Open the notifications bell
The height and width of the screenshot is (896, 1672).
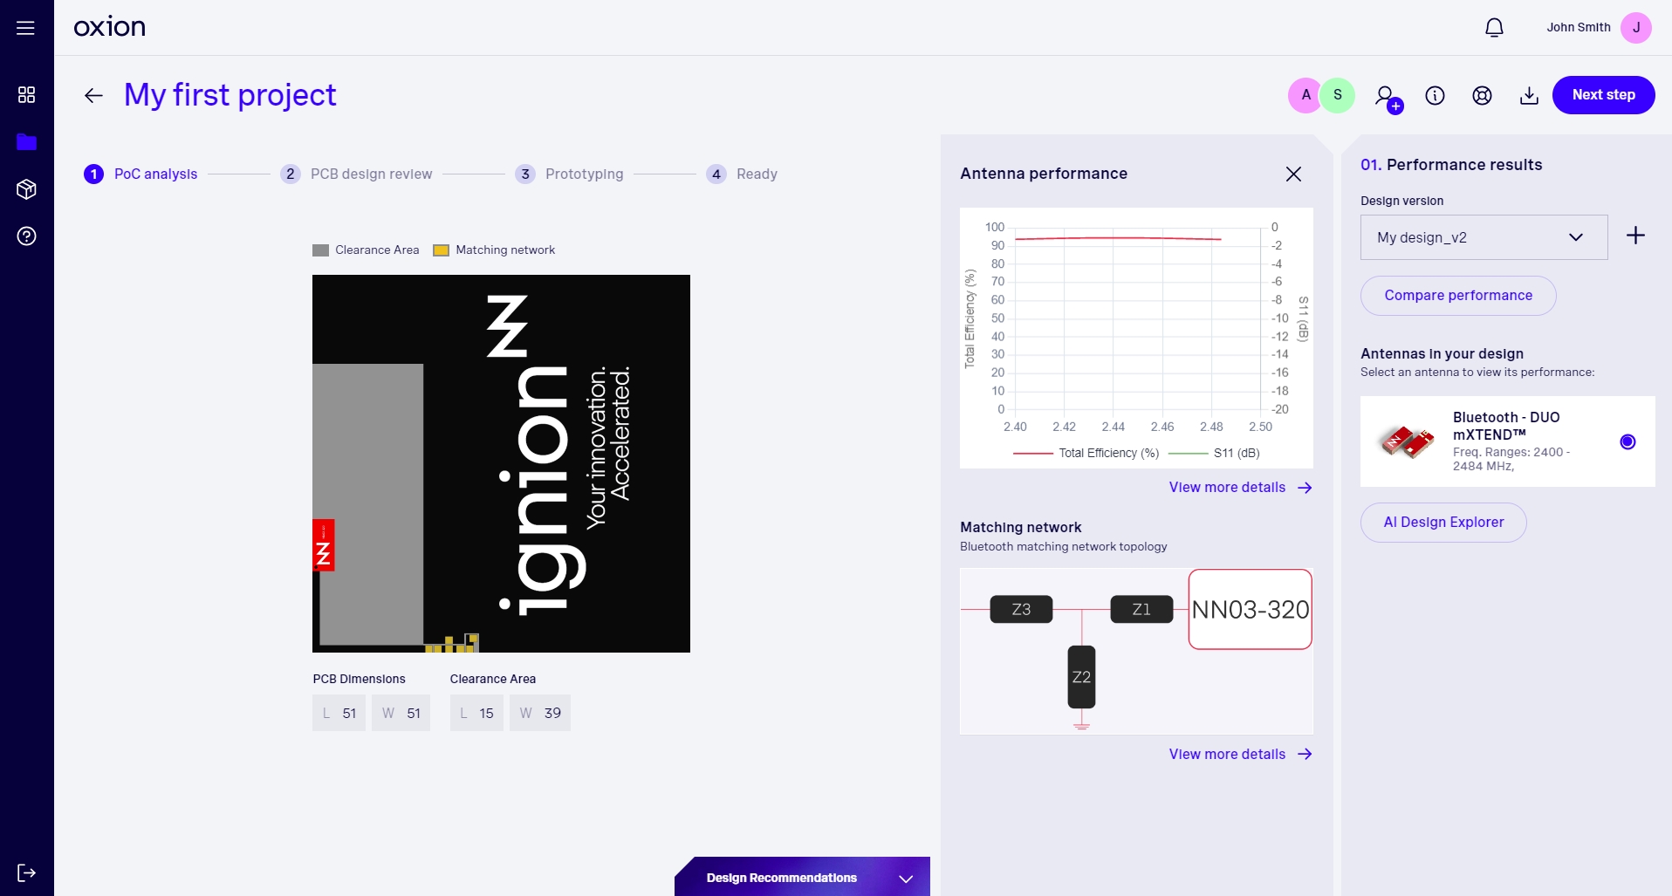coord(1494,28)
